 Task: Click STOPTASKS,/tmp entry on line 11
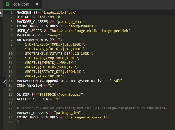coord(52,58)
